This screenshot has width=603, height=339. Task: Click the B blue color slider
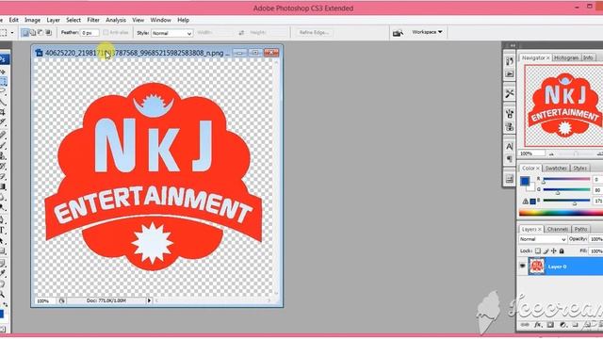[x=566, y=201]
